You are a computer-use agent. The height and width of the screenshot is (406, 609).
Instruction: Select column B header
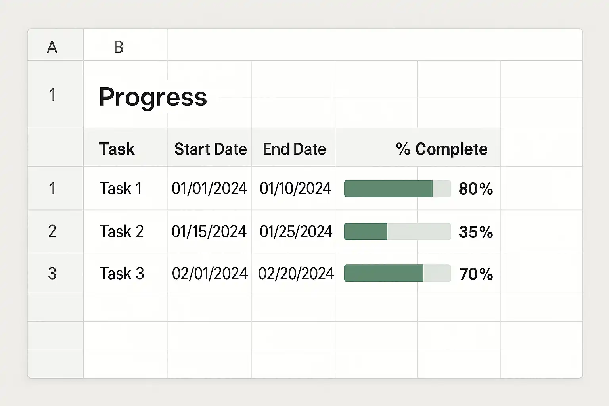coord(119,47)
